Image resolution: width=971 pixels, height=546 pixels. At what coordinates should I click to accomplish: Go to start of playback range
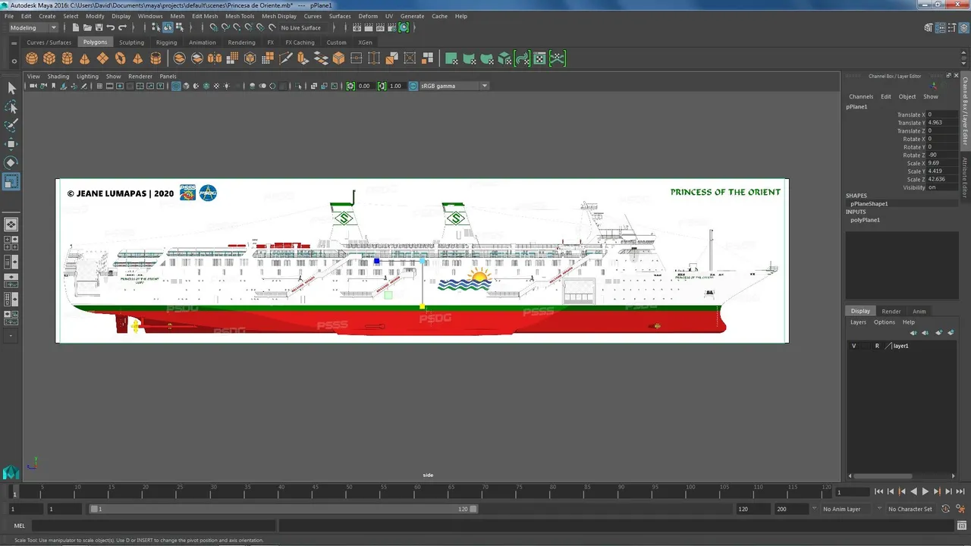(878, 491)
